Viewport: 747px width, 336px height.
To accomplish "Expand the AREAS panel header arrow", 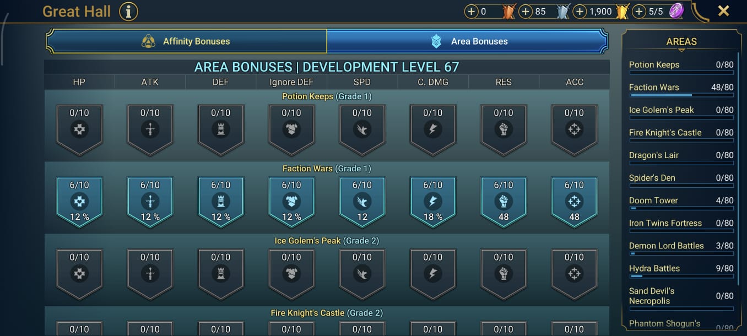I will pyautogui.click(x=681, y=50).
